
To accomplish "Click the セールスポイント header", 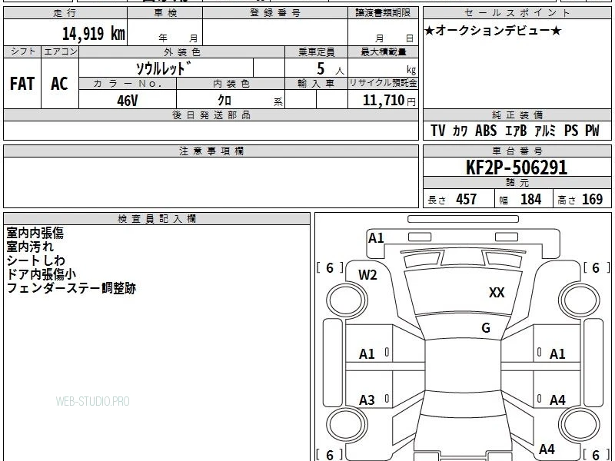I will click(x=517, y=13).
